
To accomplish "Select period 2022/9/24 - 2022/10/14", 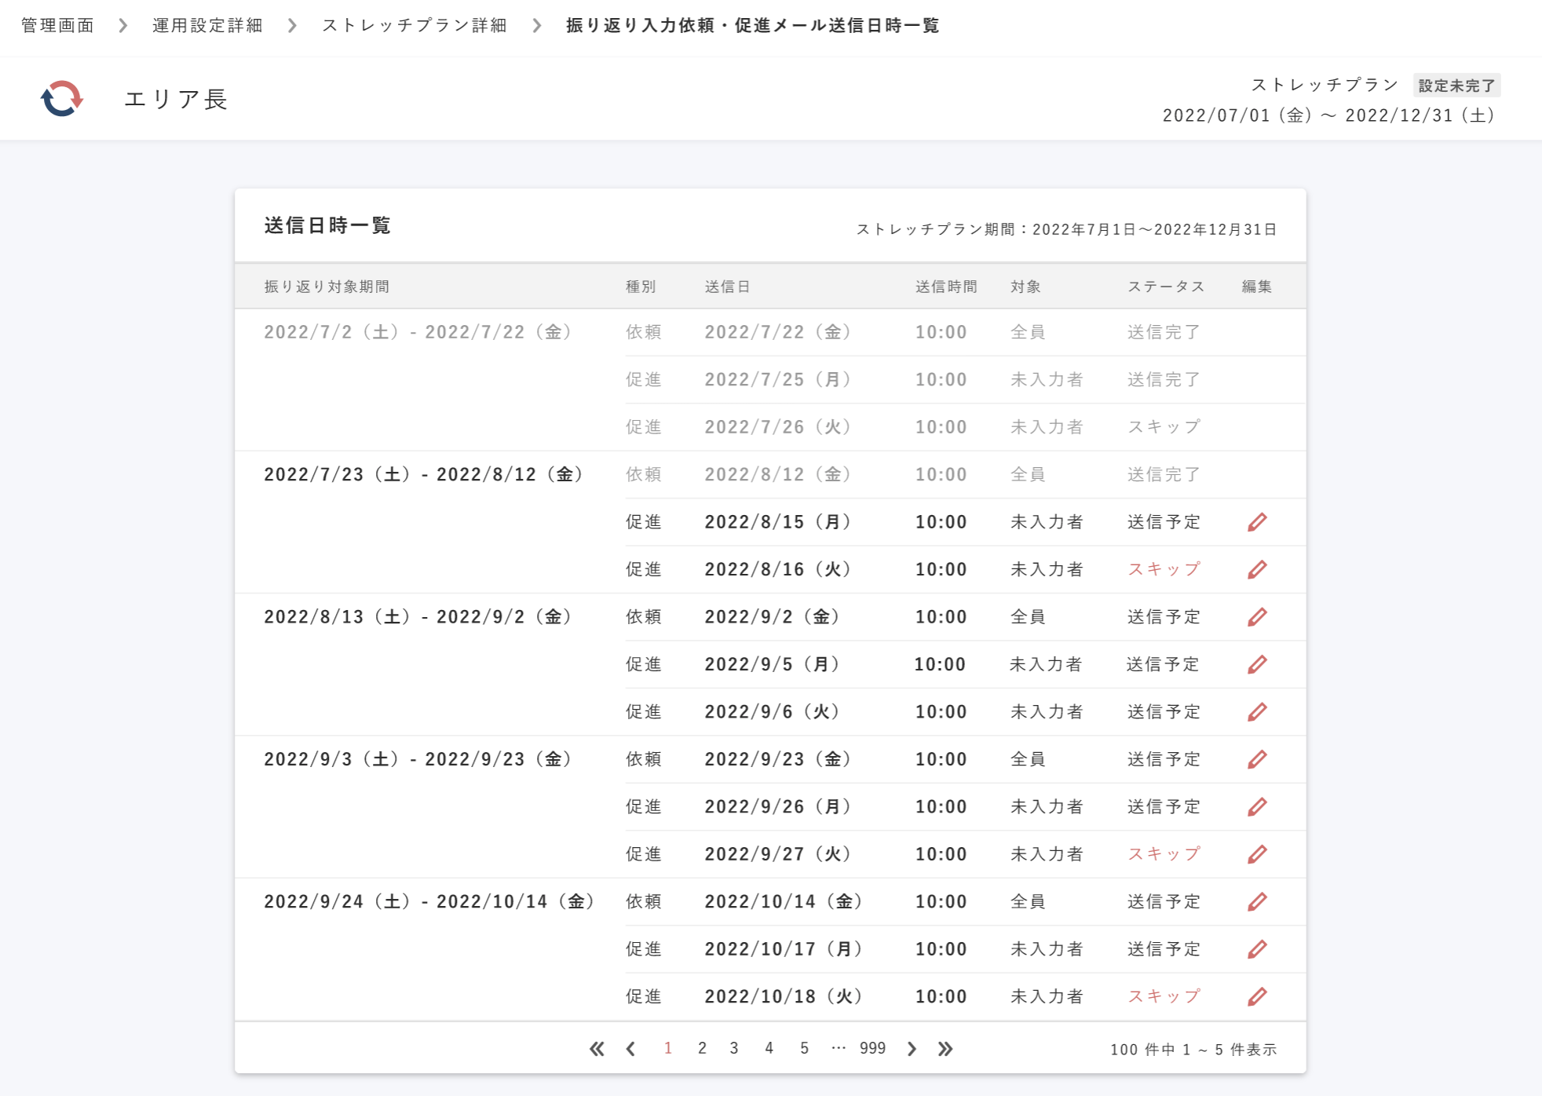I will pyautogui.click(x=429, y=901).
